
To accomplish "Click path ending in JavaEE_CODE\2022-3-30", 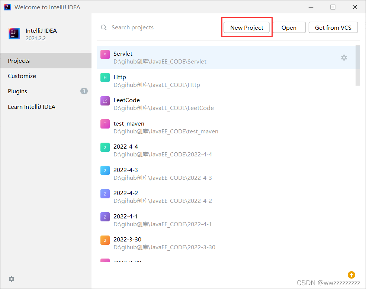I will click(x=164, y=247).
